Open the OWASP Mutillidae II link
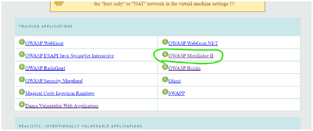Screen dimensions: 313x131 pos(191,56)
